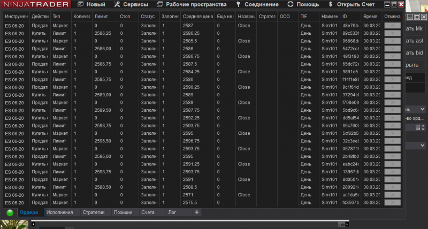Click quantity stepper arrows in right window
The image size is (428, 229).
click(423, 127)
